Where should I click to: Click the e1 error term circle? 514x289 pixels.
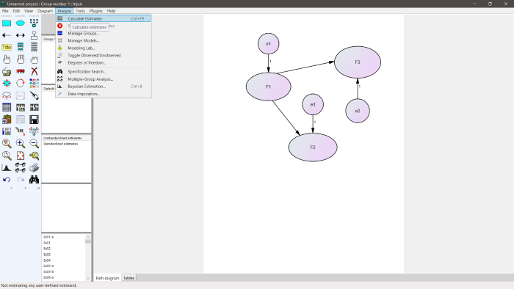click(269, 43)
